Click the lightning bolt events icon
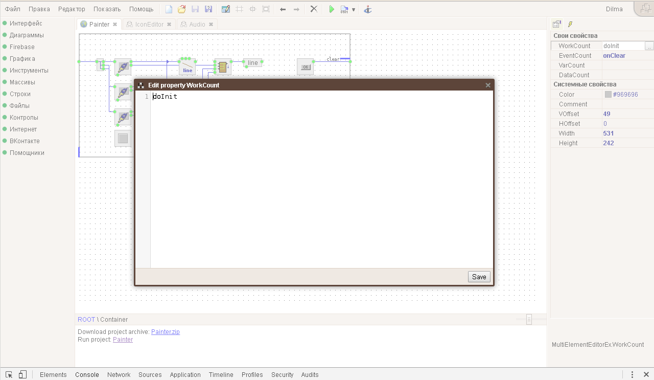This screenshot has height=380, width=654. [570, 24]
